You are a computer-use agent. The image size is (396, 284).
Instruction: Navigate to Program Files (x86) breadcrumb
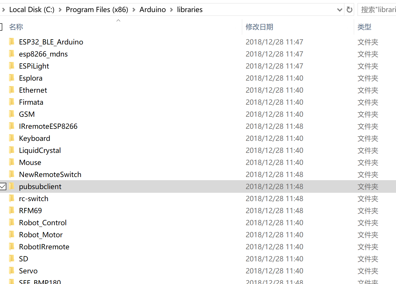[x=97, y=9]
